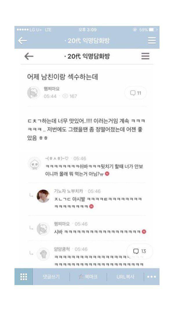Tap the 기노자 노부치카 commenter name
Screen dimensions: 174x311
tap(69, 191)
